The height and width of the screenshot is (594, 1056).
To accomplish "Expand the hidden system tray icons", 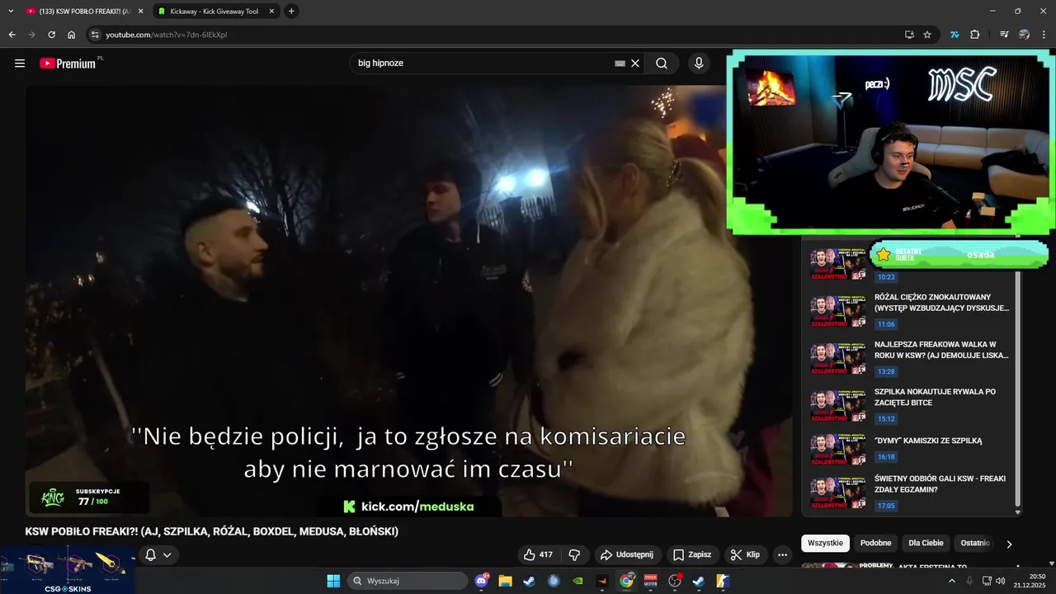I will click(951, 581).
